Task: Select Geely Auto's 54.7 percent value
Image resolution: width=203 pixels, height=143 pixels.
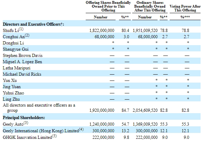Action: pyautogui.click(x=125, y=124)
